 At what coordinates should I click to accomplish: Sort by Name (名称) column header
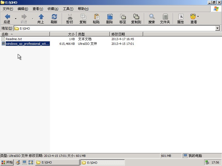pyautogui.click(x=25, y=34)
